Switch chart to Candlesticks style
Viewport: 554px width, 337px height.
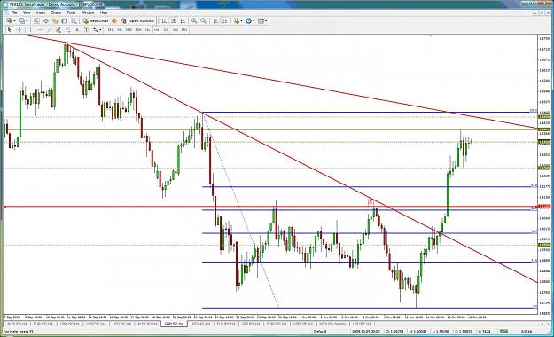pyautogui.click(x=174, y=21)
